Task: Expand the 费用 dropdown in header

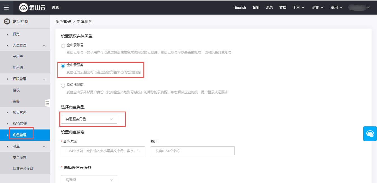Action: point(337,8)
